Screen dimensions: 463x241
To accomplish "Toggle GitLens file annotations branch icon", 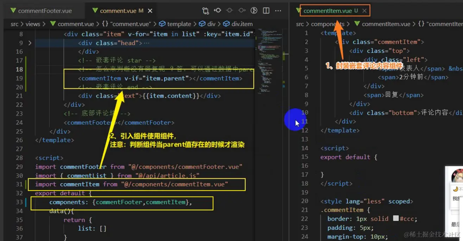I will pos(254,11).
